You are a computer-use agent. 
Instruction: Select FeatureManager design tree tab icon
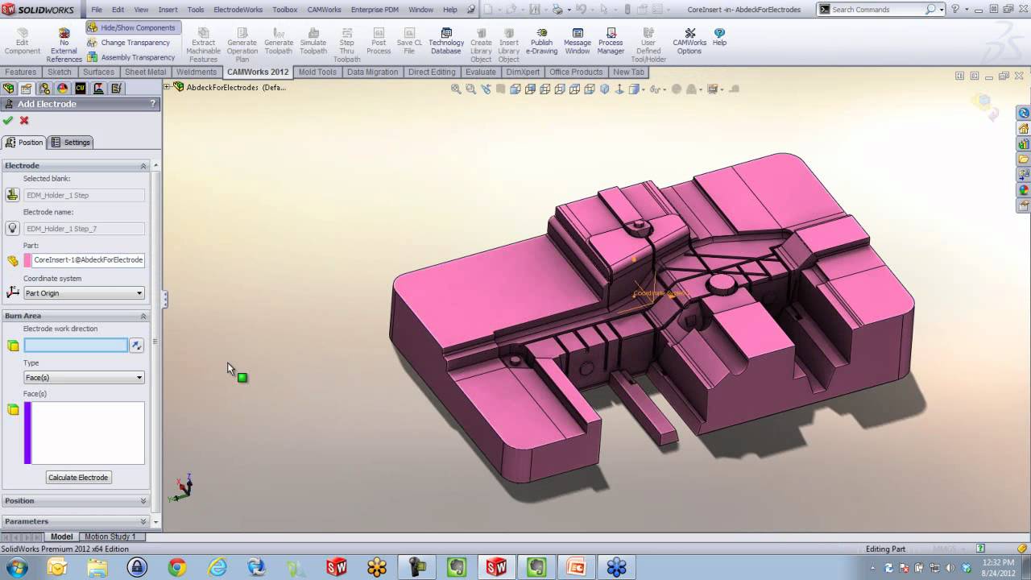coord(9,89)
